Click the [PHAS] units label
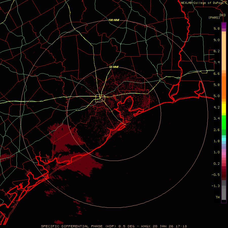Image resolution: width=228 pixels, height=228 pixels. (214, 17)
